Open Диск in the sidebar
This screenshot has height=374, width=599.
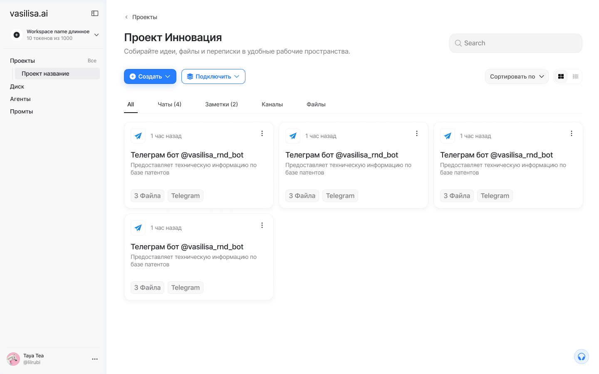click(x=17, y=86)
